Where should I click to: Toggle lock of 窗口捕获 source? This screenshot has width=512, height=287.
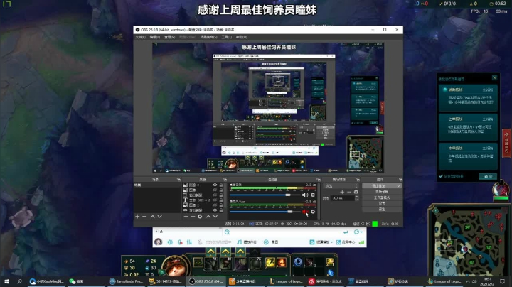coord(221,195)
